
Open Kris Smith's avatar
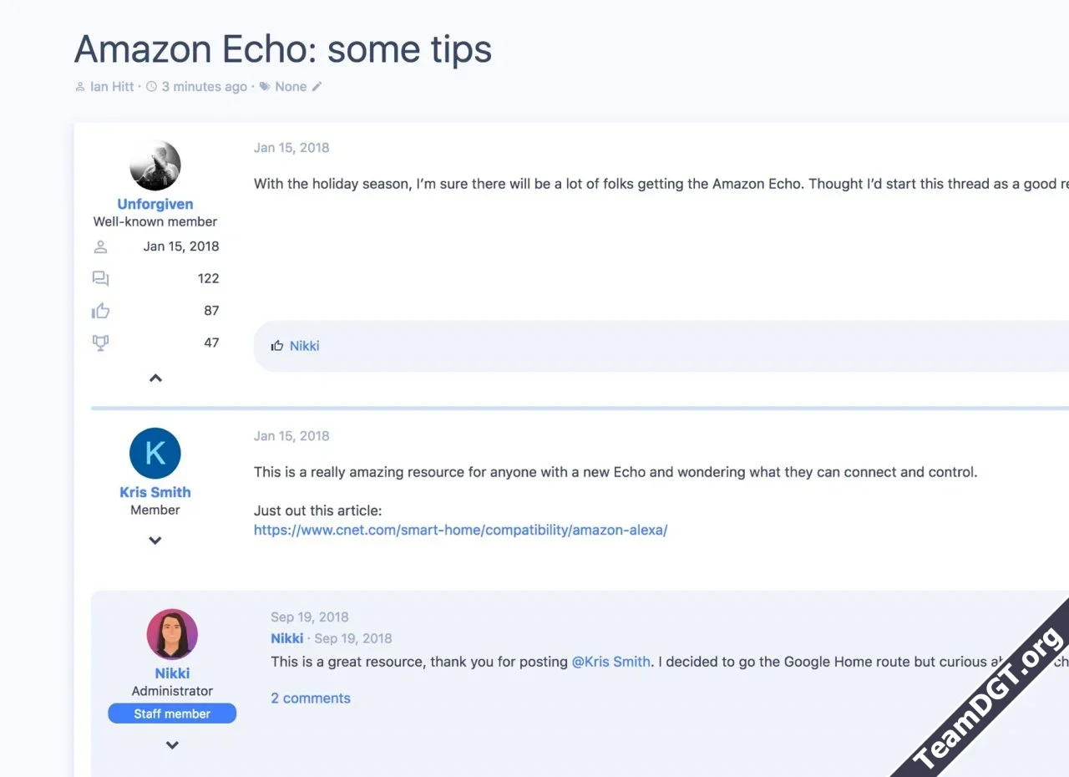pos(155,454)
